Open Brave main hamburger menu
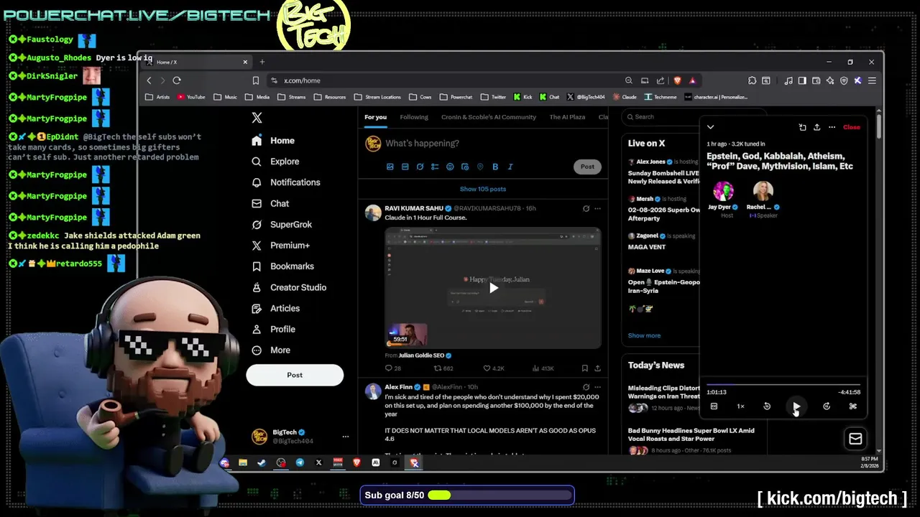This screenshot has width=920, height=517. (x=872, y=80)
